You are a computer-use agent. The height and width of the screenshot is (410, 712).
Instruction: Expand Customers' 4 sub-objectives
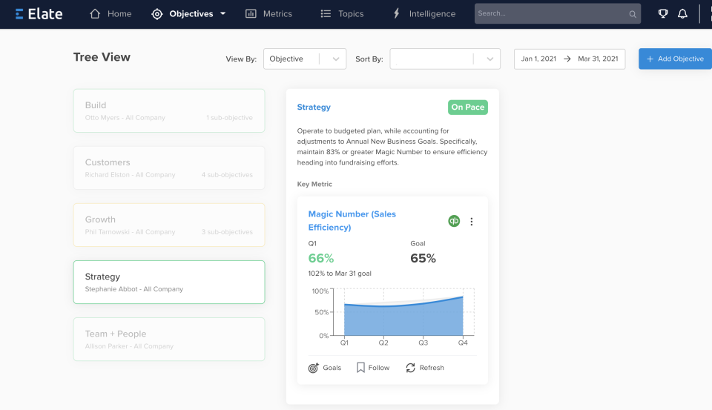coord(227,175)
